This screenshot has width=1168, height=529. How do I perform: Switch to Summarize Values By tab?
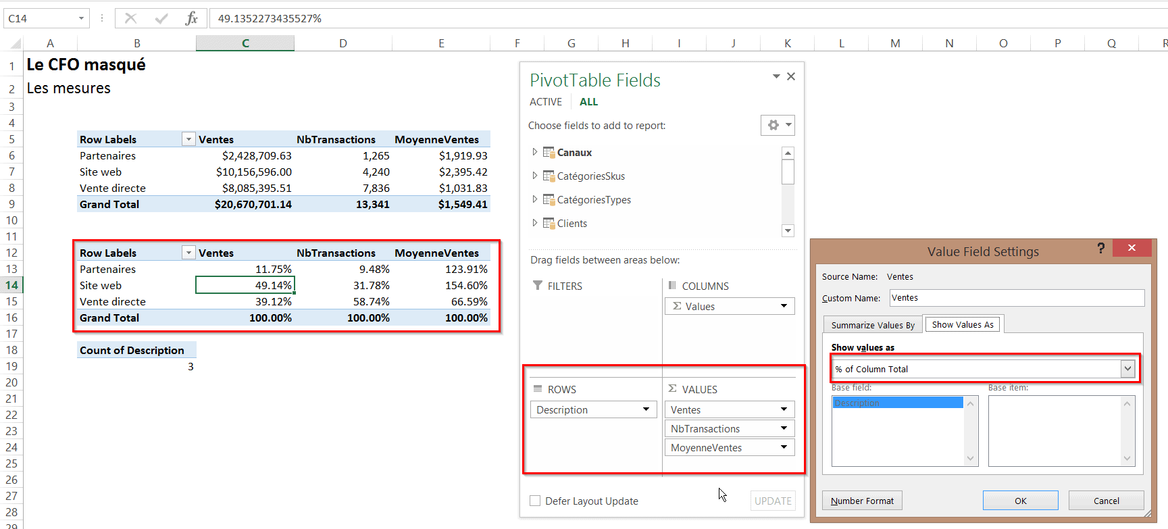click(x=873, y=325)
